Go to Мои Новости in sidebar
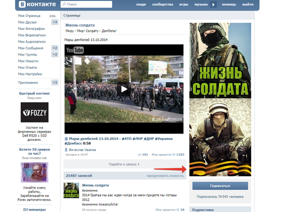The width and height of the screenshot is (291, 212). tap(28, 61)
